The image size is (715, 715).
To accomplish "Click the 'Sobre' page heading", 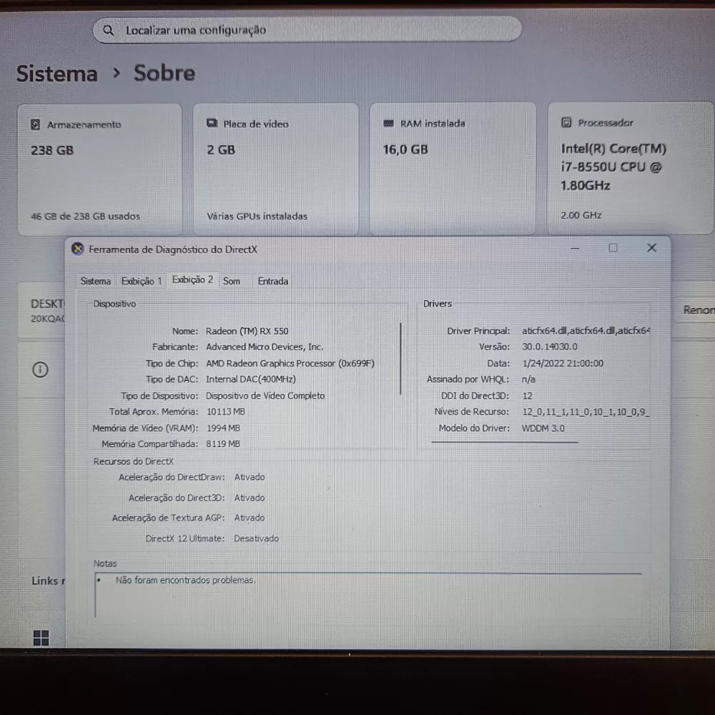I will tap(164, 73).
